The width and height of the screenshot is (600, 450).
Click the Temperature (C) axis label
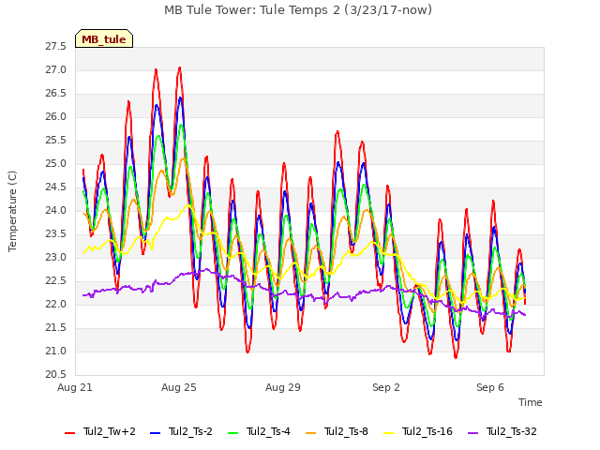[12, 211]
